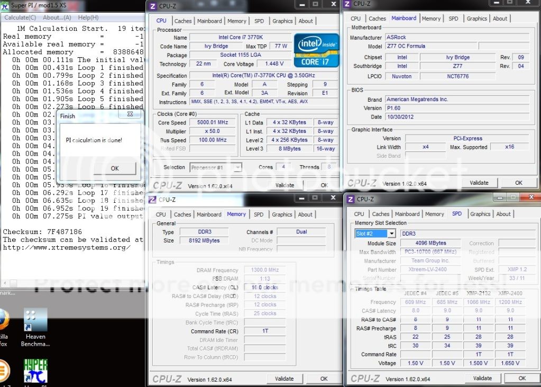Open the Help menu in Super PI

(88, 17)
